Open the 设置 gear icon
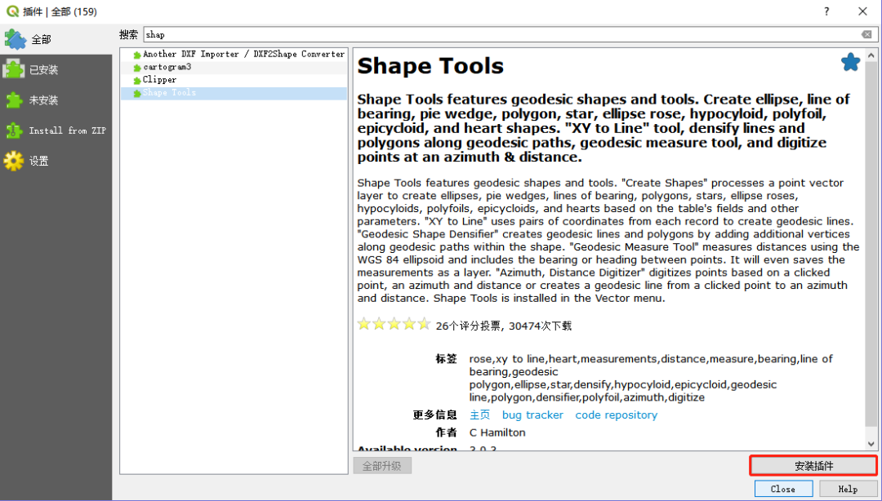 click(x=14, y=161)
